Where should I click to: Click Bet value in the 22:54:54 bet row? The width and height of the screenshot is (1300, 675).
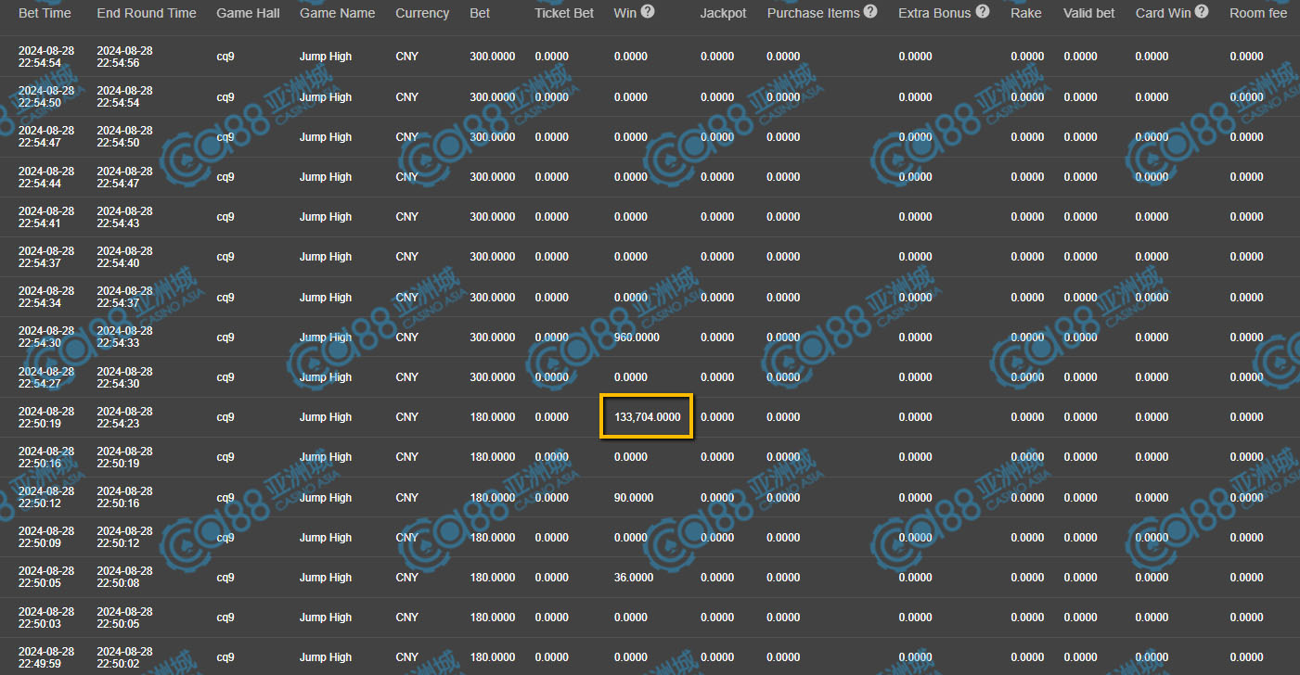493,57
